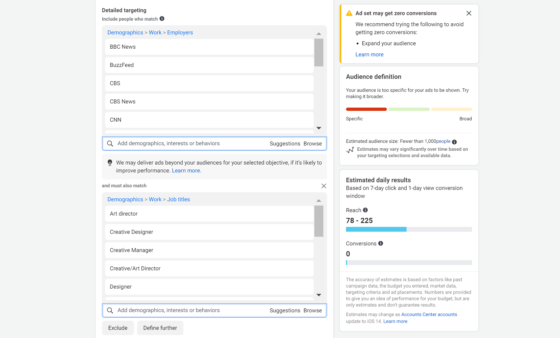Screen dimensions: 560x338
Task: Click the Exclude button
Action: pos(118,328)
